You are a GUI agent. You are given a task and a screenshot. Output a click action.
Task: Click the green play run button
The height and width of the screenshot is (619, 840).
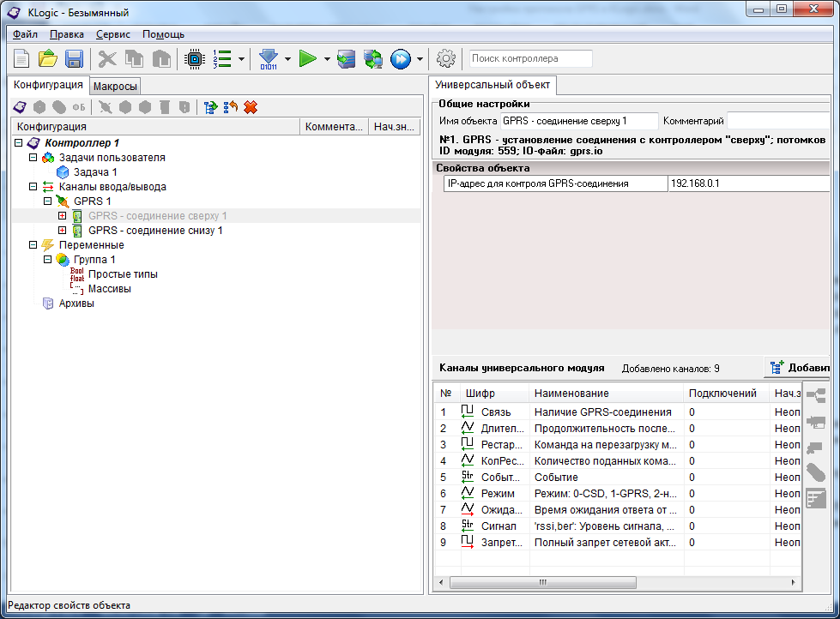pyautogui.click(x=308, y=59)
